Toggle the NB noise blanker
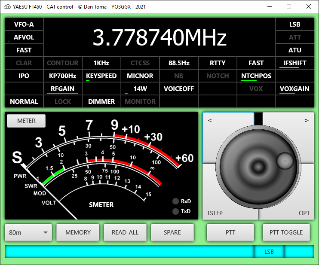The image size is (319, 265). pos(179,76)
